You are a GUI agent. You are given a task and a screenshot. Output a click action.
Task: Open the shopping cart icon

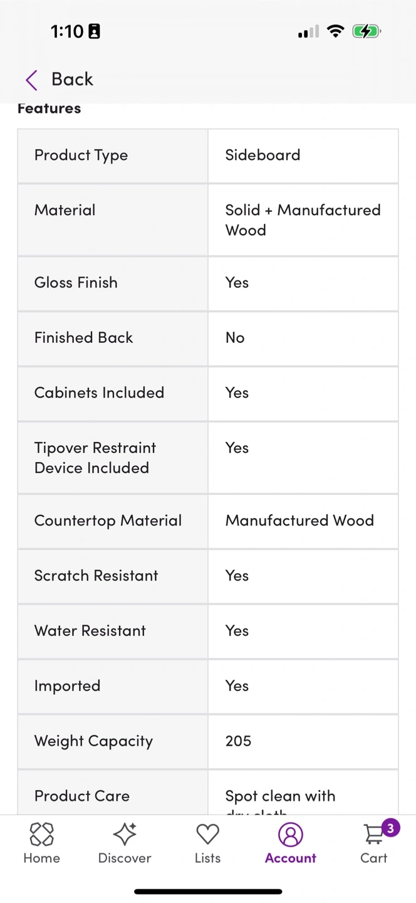(373, 835)
